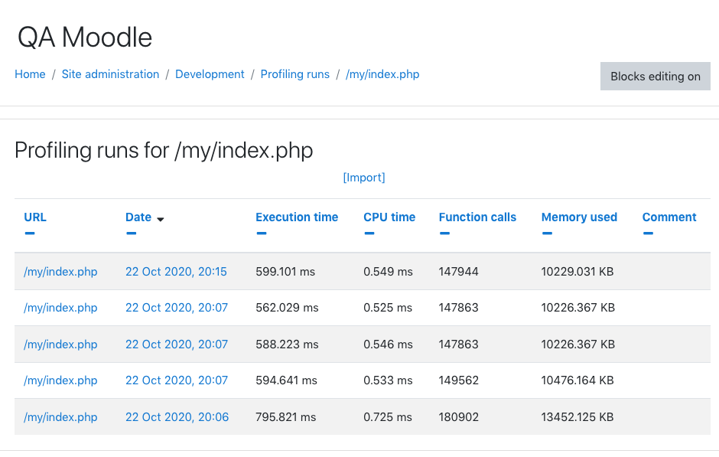Open the /my/index.php URL in the 20:06 row
Image resolution: width=719 pixels, height=457 pixels.
click(60, 417)
